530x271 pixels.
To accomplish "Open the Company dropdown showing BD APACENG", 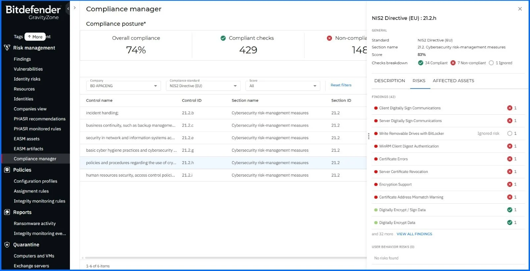I will [123, 86].
